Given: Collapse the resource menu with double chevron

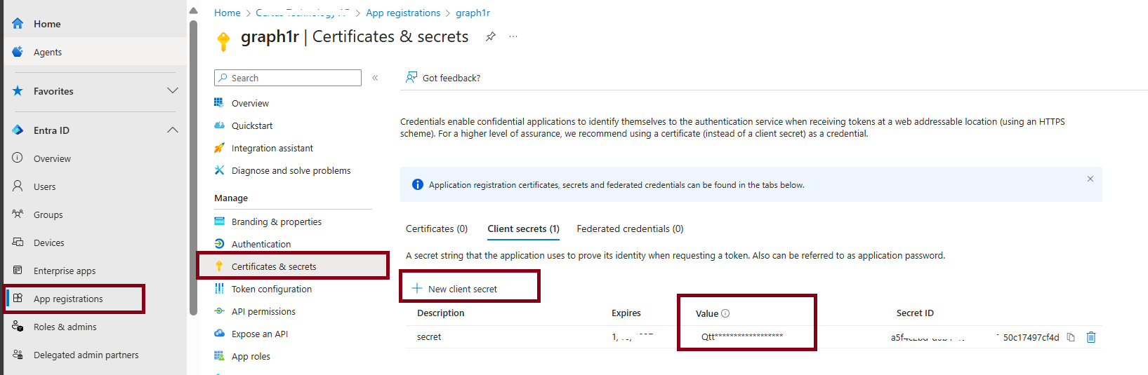Looking at the screenshot, I should pos(375,78).
